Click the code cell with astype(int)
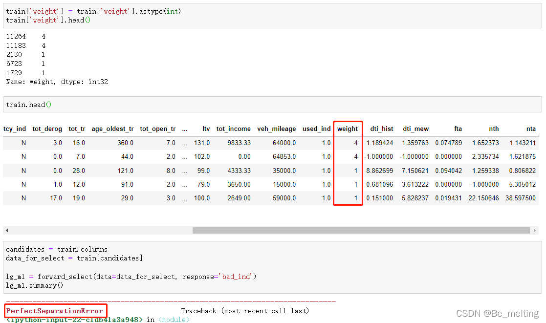The width and height of the screenshot is (546, 323). coord(272,16)
